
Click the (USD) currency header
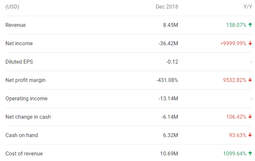pos(12,7)
